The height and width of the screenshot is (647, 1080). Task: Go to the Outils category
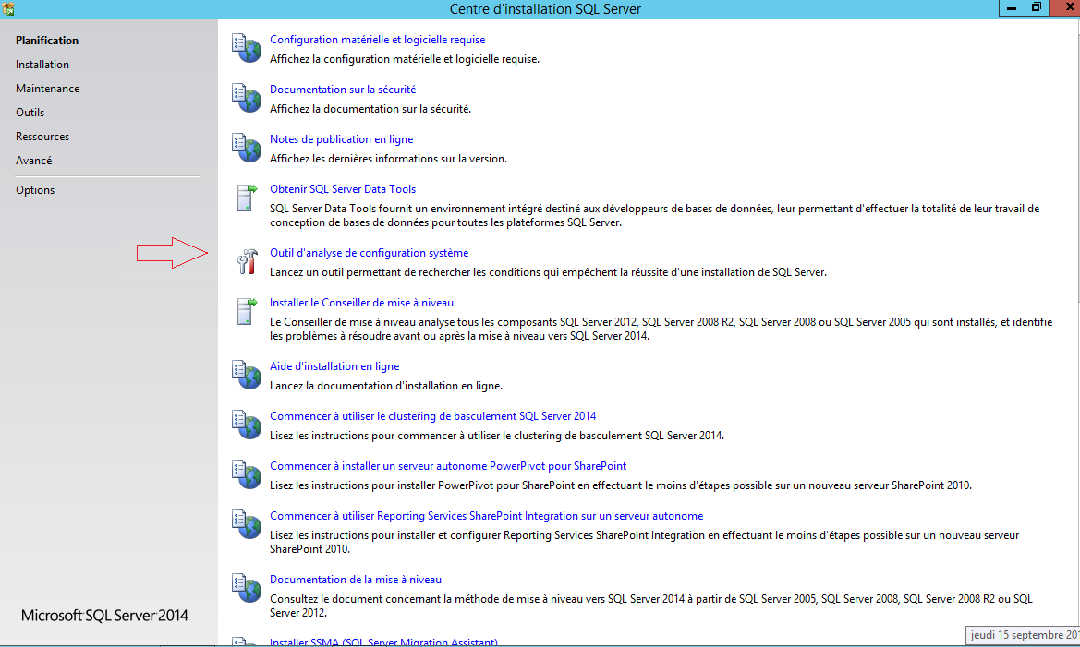tap(30, 113)
